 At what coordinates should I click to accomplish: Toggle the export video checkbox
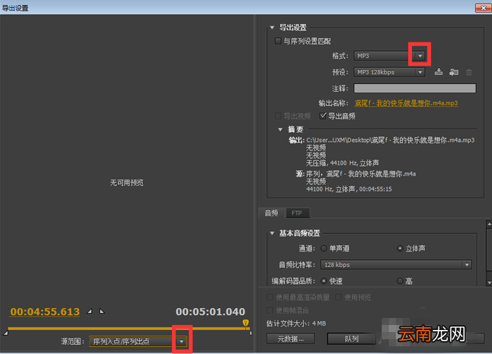click(x=278, y=116)
